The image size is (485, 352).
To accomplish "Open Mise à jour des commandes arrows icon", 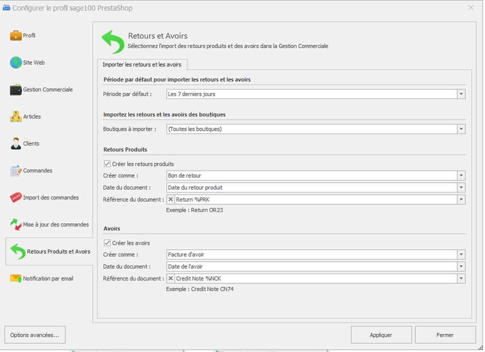I will (16, 225).
